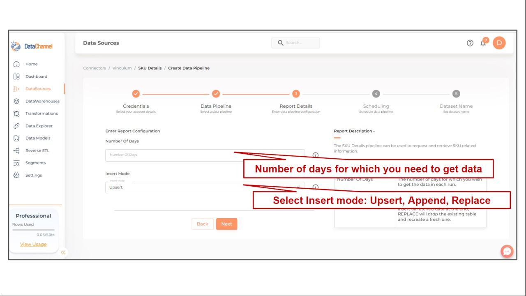526x296 pixels.
Task: Click the Next button
Action: (227, 224)
